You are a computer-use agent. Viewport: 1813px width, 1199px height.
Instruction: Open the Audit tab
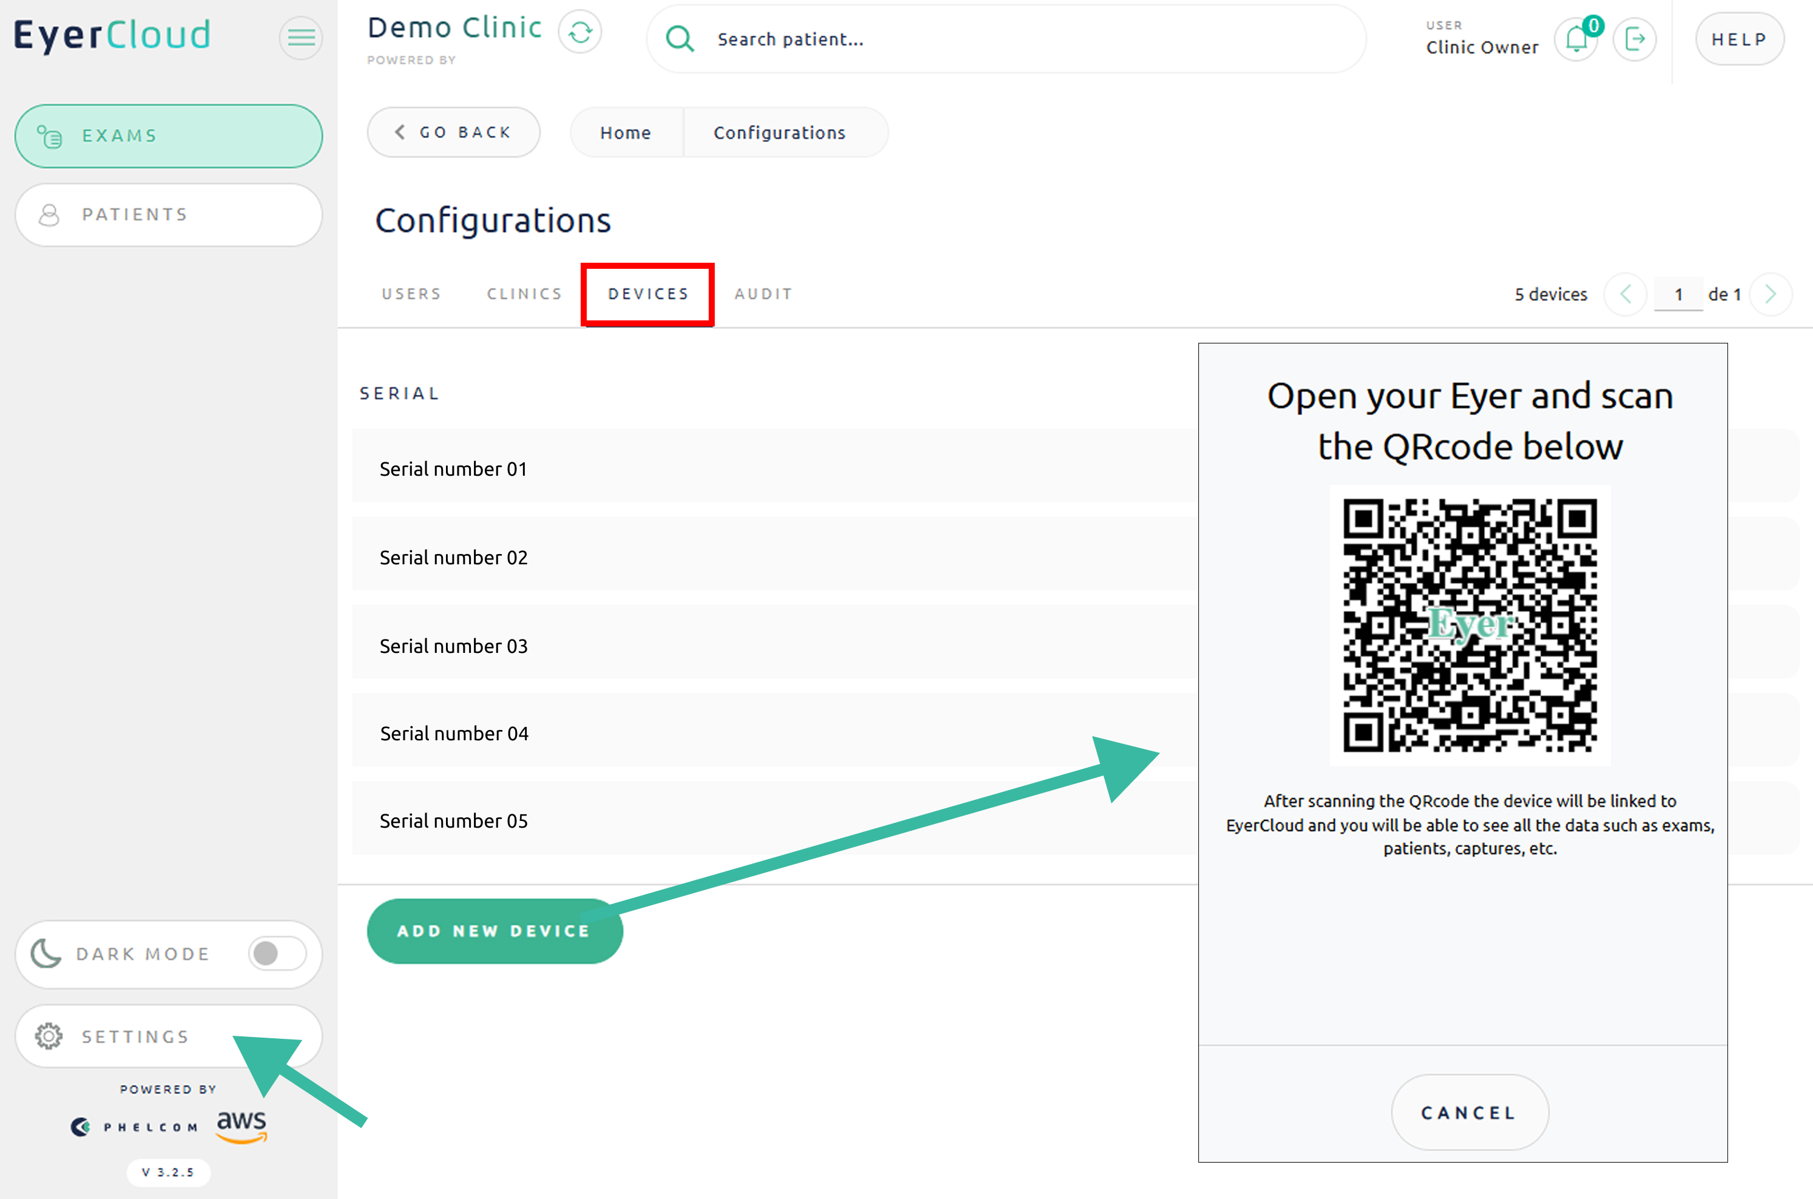tap(763, 294)
